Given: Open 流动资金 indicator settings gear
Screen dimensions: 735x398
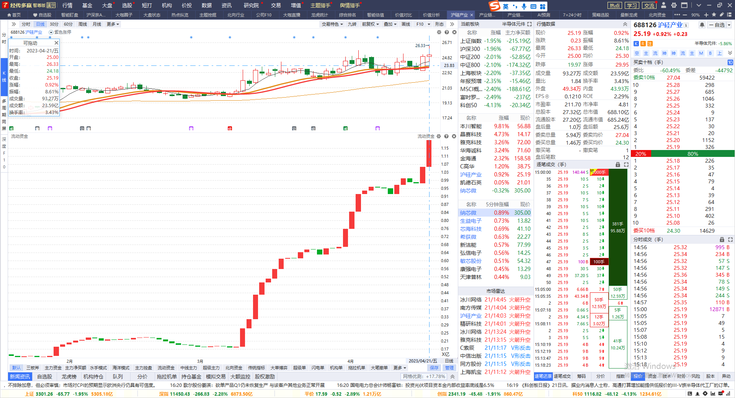Looking at the screenshot, I should pyautogui.click(x=439, y=136).
